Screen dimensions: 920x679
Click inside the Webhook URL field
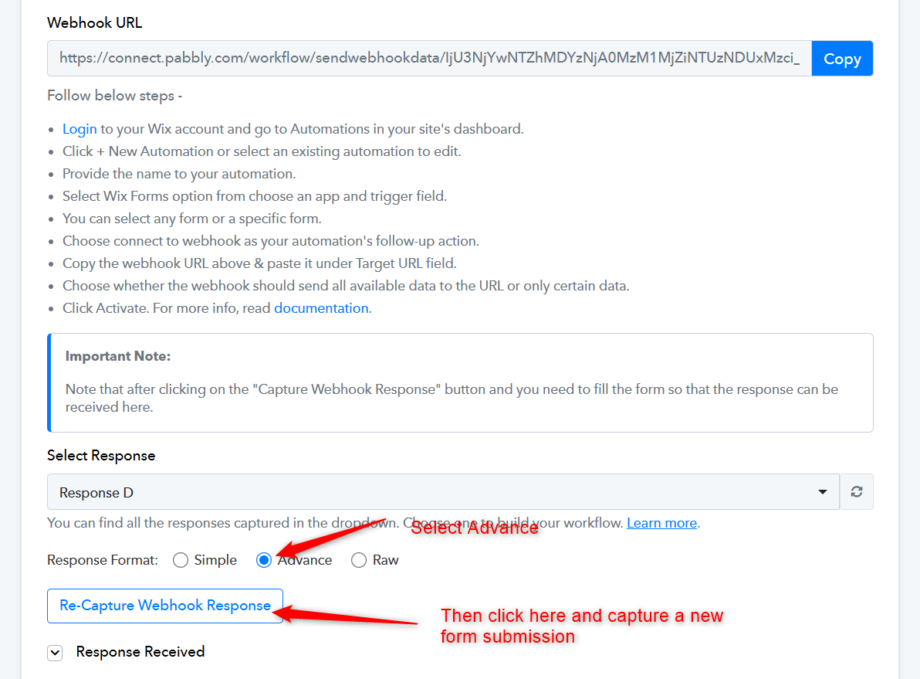coord(429,59)
